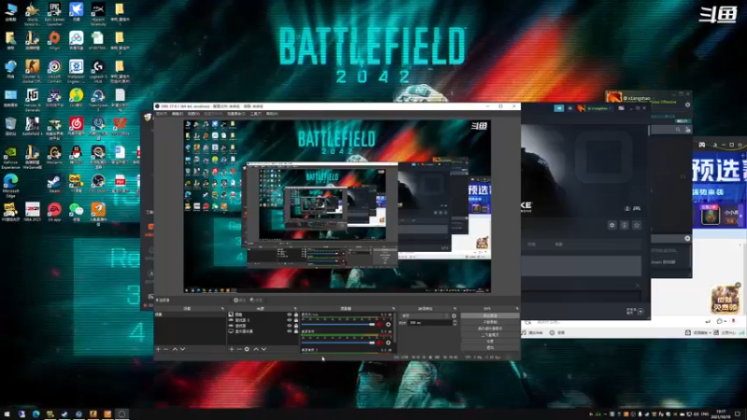Hide game source 2 via eye icon
Image resolution: width=747 pixels, height=420 pixels.
pyautogui.click(x=289, y=320)
